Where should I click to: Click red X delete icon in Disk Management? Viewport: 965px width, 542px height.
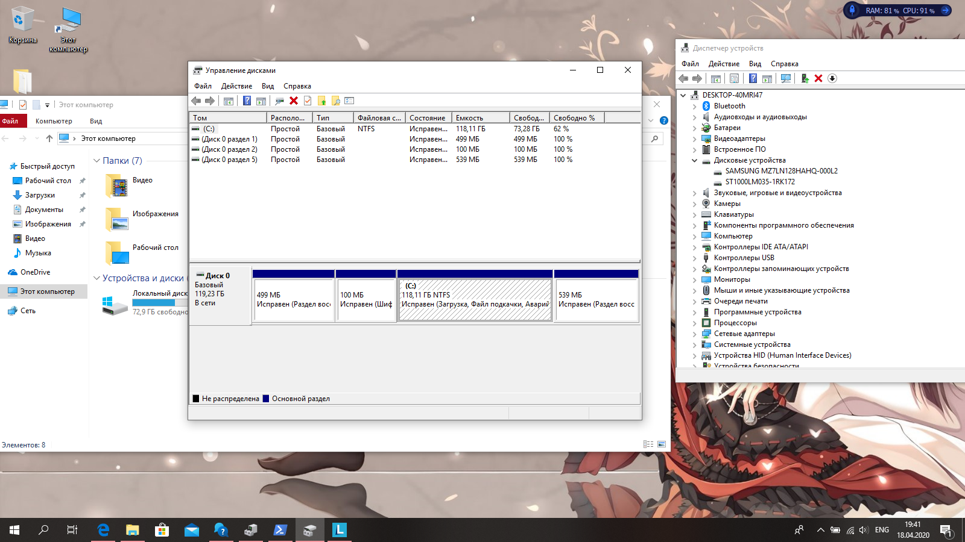pyautogui.click(x=294, y=101)
